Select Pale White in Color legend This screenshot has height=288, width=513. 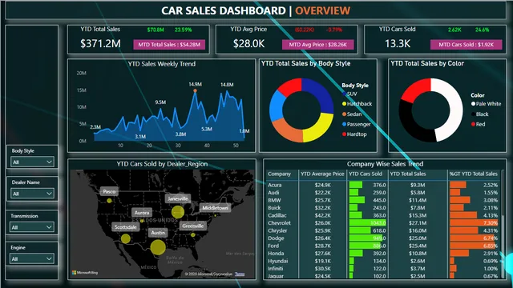pos(486,104)
